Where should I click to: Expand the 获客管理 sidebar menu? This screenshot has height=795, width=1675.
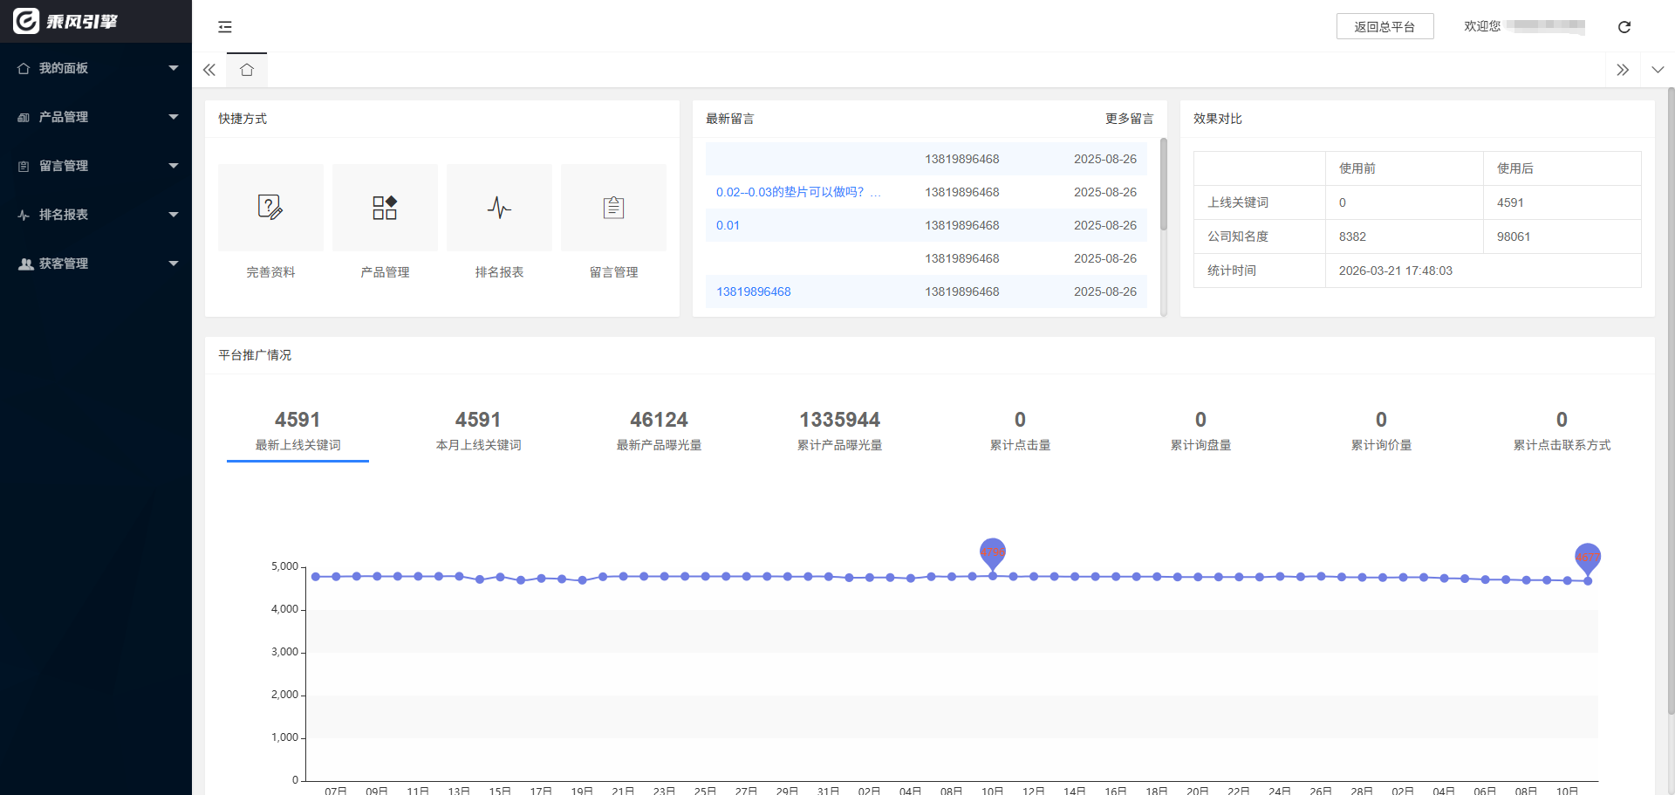pos(96,264)
